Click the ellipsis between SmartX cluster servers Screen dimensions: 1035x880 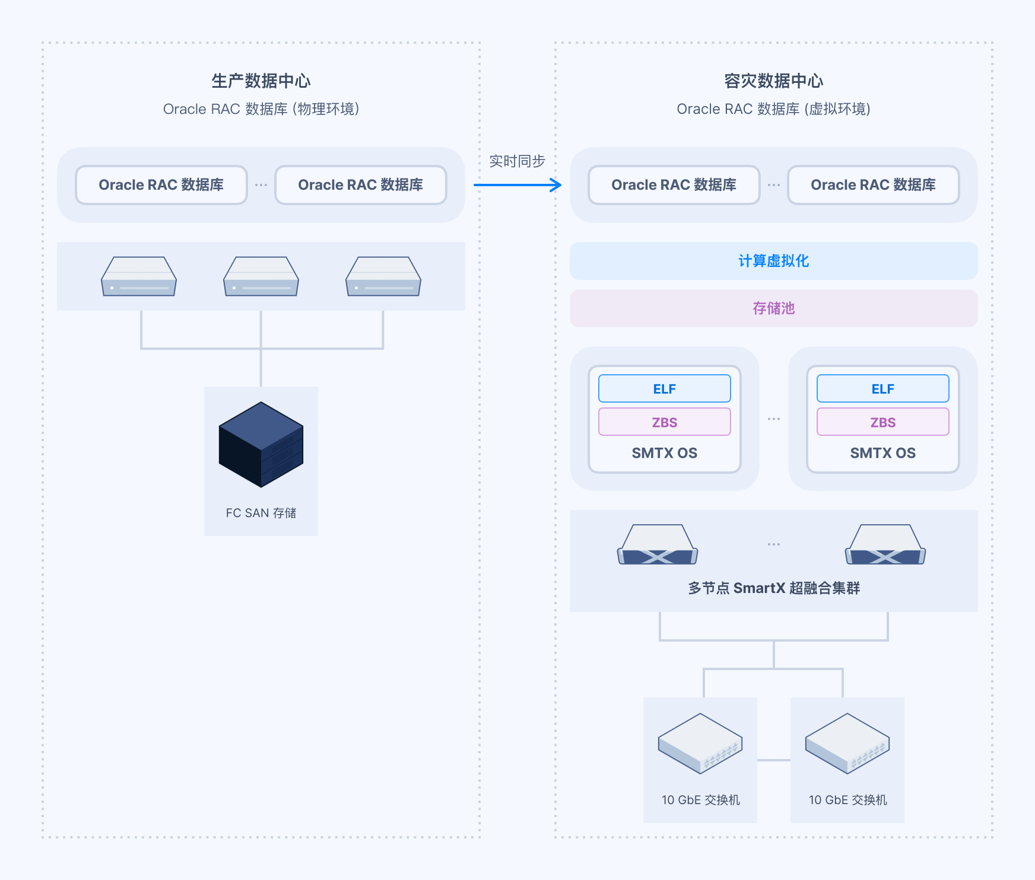tap(774, 544)
